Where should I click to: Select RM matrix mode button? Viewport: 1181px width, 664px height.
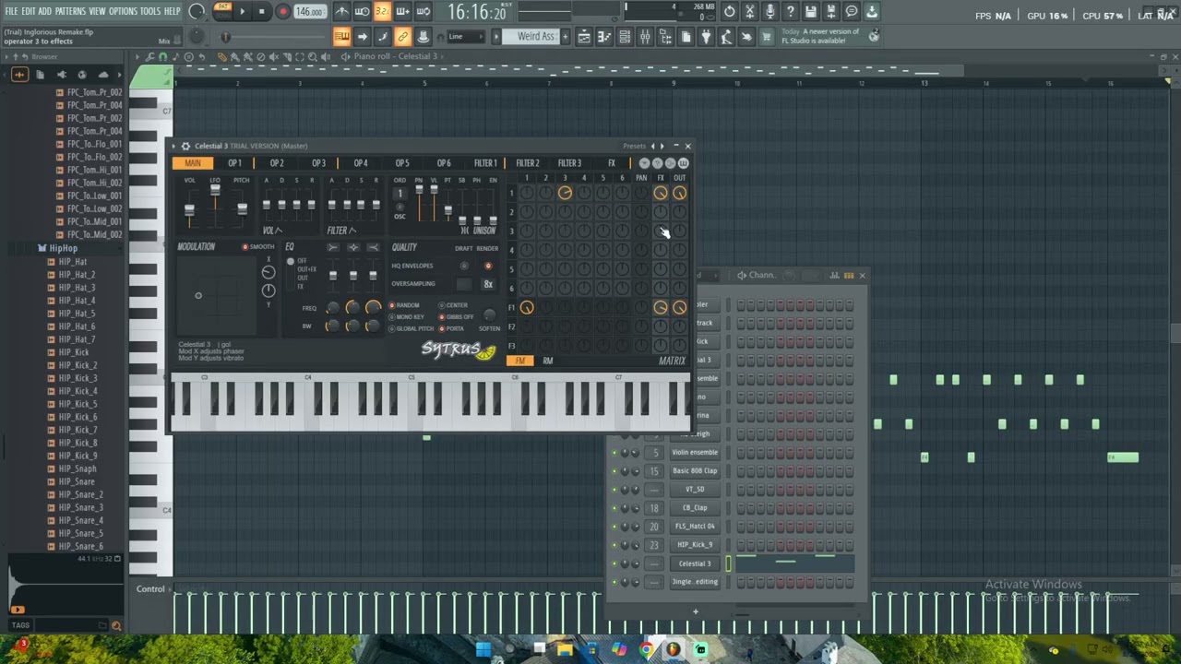(548, 361)
